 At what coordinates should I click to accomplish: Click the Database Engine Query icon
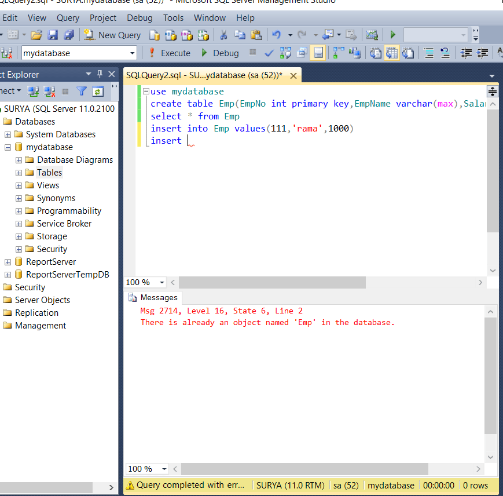(x=155, y=35)
